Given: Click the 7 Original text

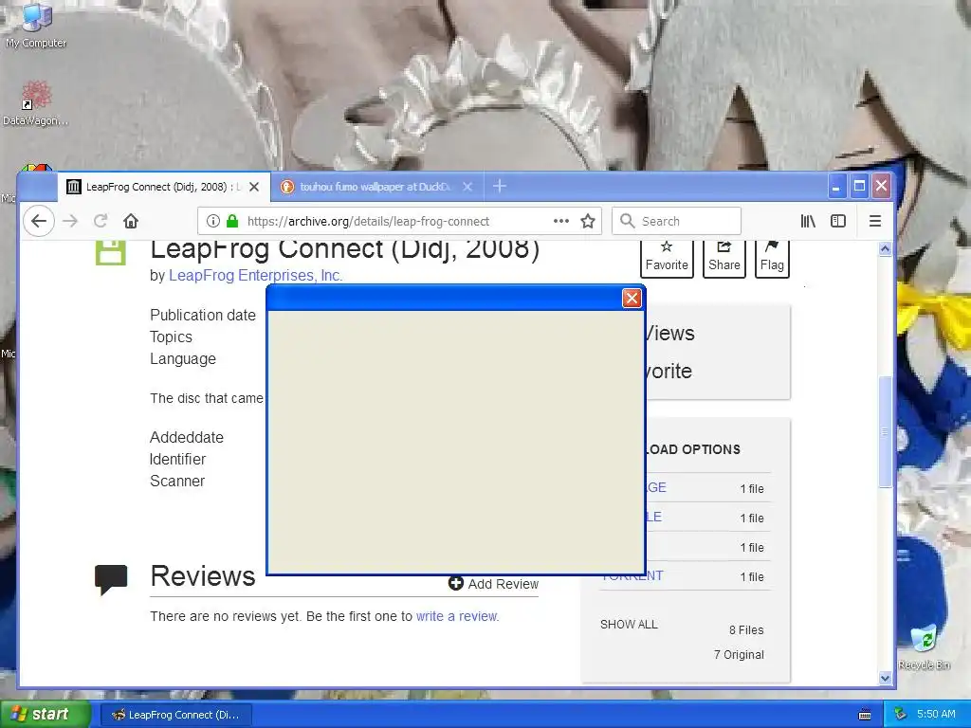Looking at the screenshot, I should point(739,655).
